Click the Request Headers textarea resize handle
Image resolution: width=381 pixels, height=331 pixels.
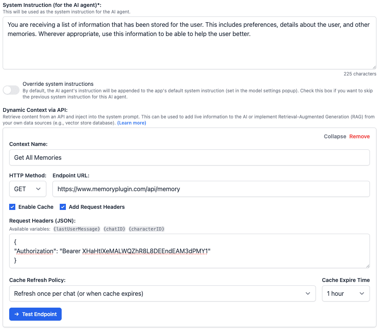[368, 266]
